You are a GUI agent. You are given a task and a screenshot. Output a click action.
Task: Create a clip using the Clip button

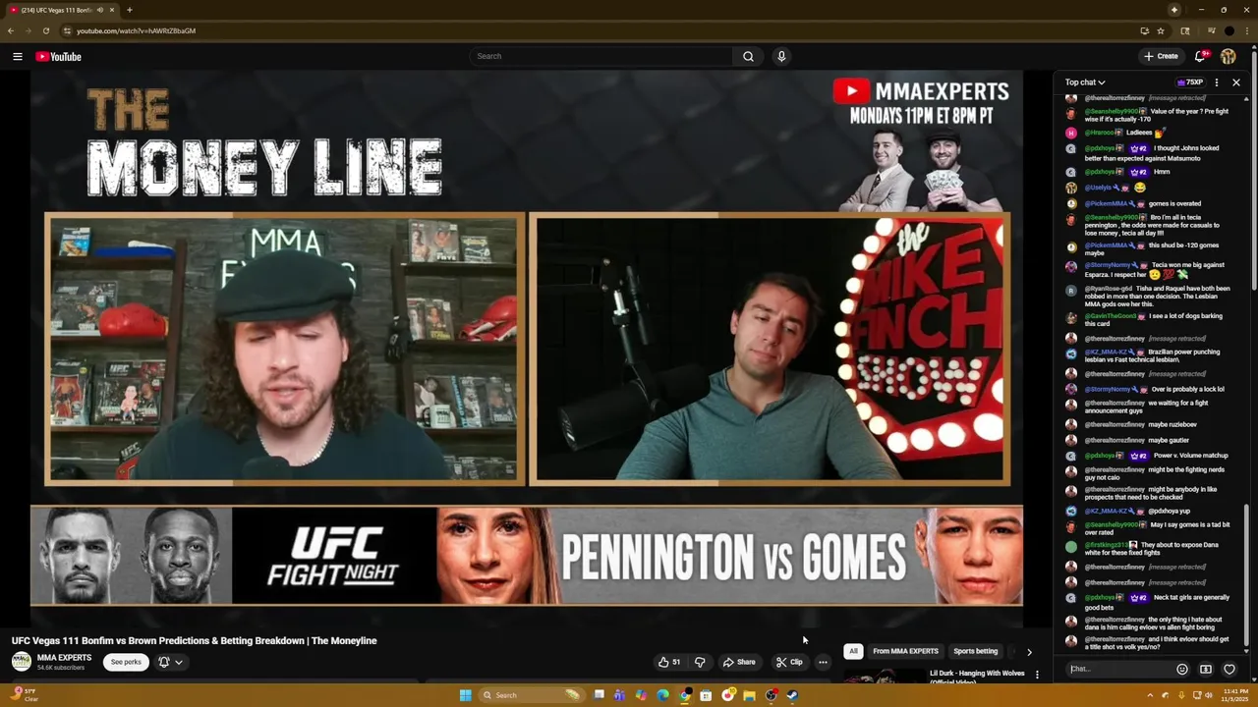coord(789,662)
